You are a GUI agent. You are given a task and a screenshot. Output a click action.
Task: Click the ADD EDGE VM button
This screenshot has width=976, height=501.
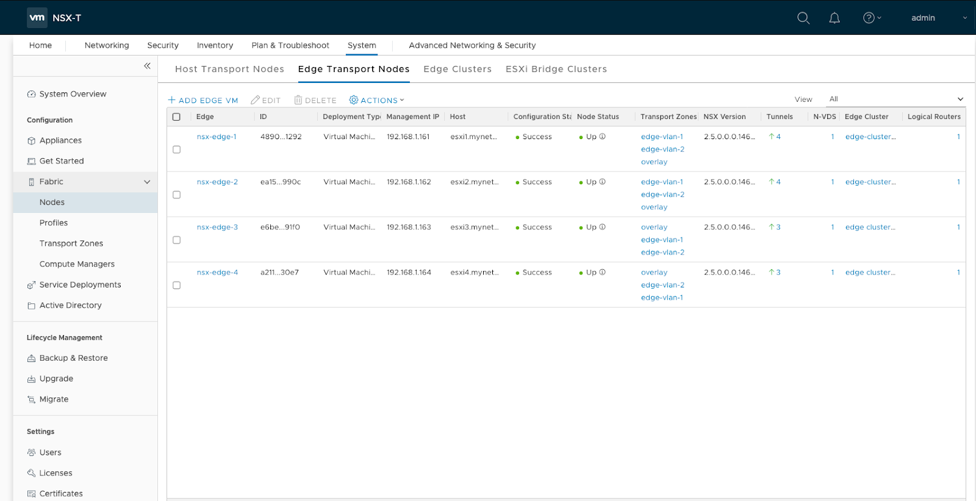point(203,100)
